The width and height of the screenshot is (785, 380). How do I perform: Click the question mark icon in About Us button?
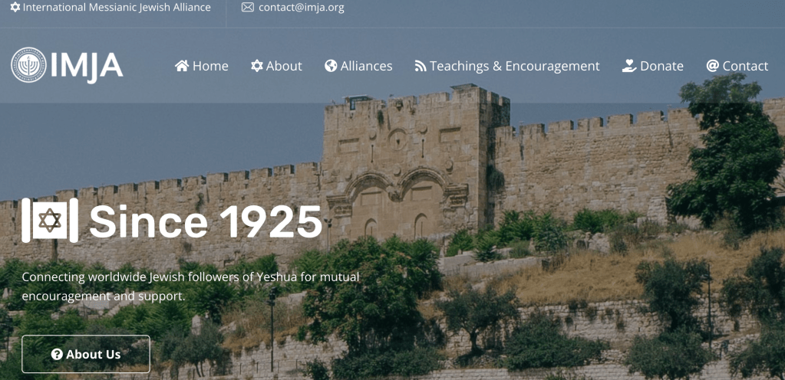pyautogui.click(x=57, y=355)
